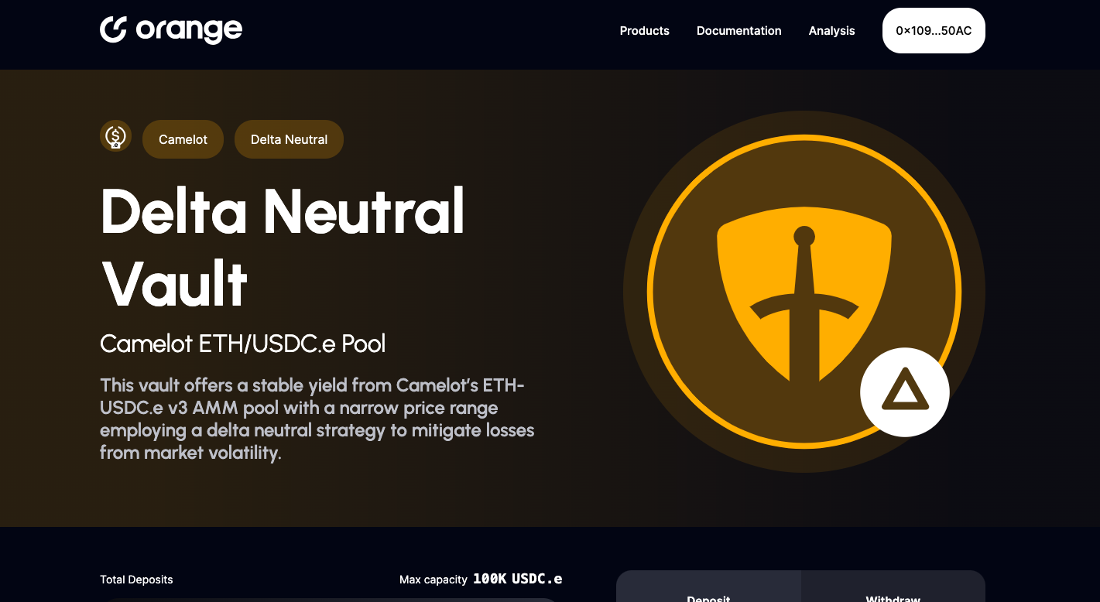Screen dimensions: 1100x602
Task: Click the Orange logo in the header
Action: pos(171,30)
